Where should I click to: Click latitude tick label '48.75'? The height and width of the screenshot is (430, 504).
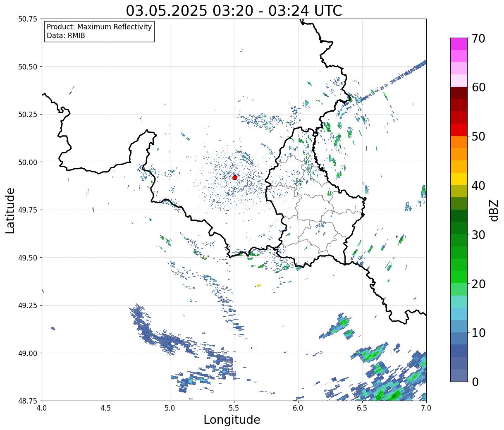pyautogui.click(x=28, y=401)
